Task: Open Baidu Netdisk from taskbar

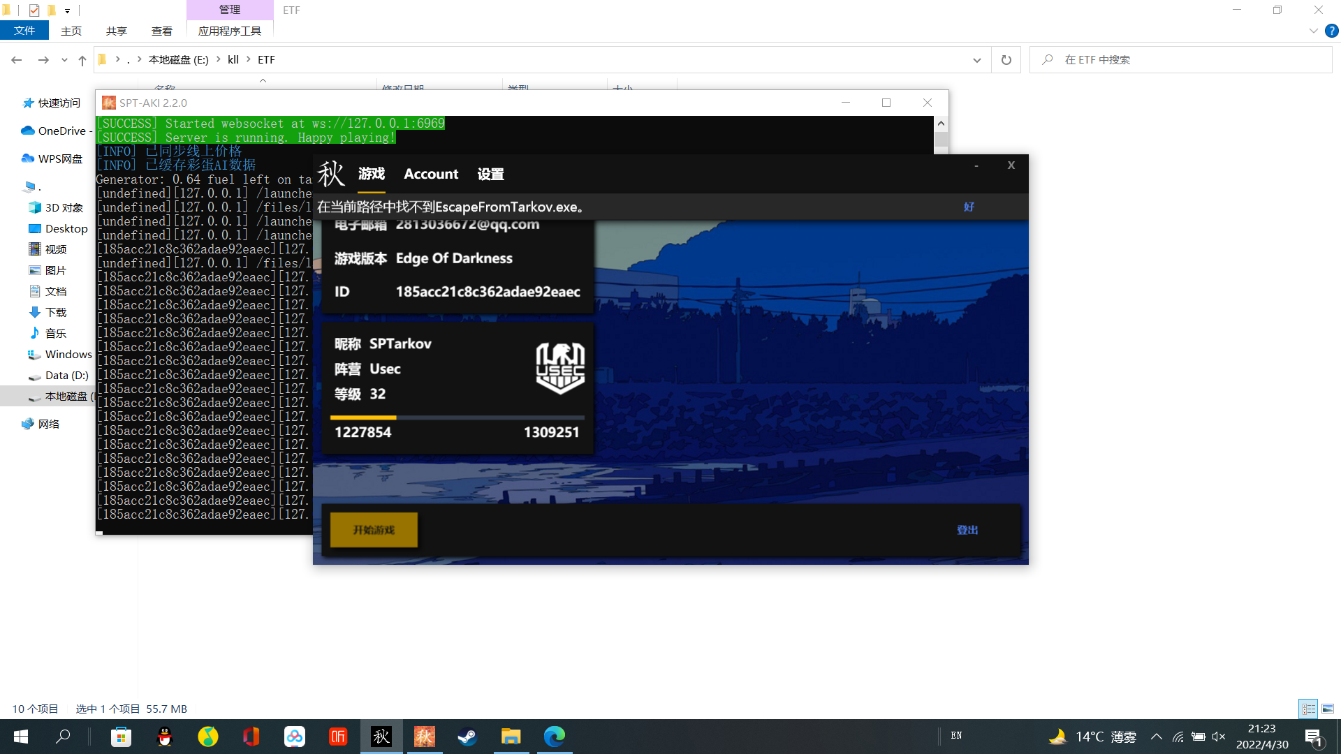Action: [x=295, y=737]
